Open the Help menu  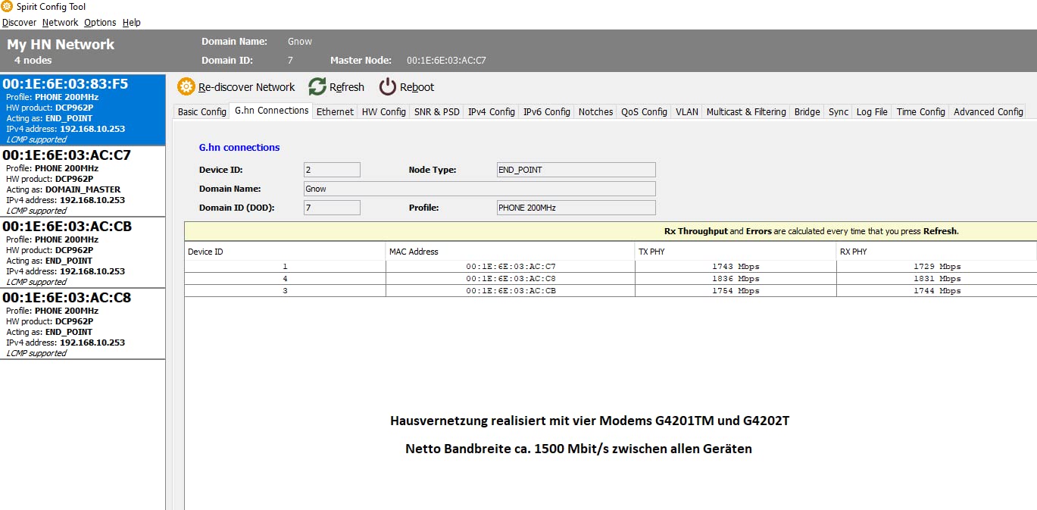(x=132, y=23)
